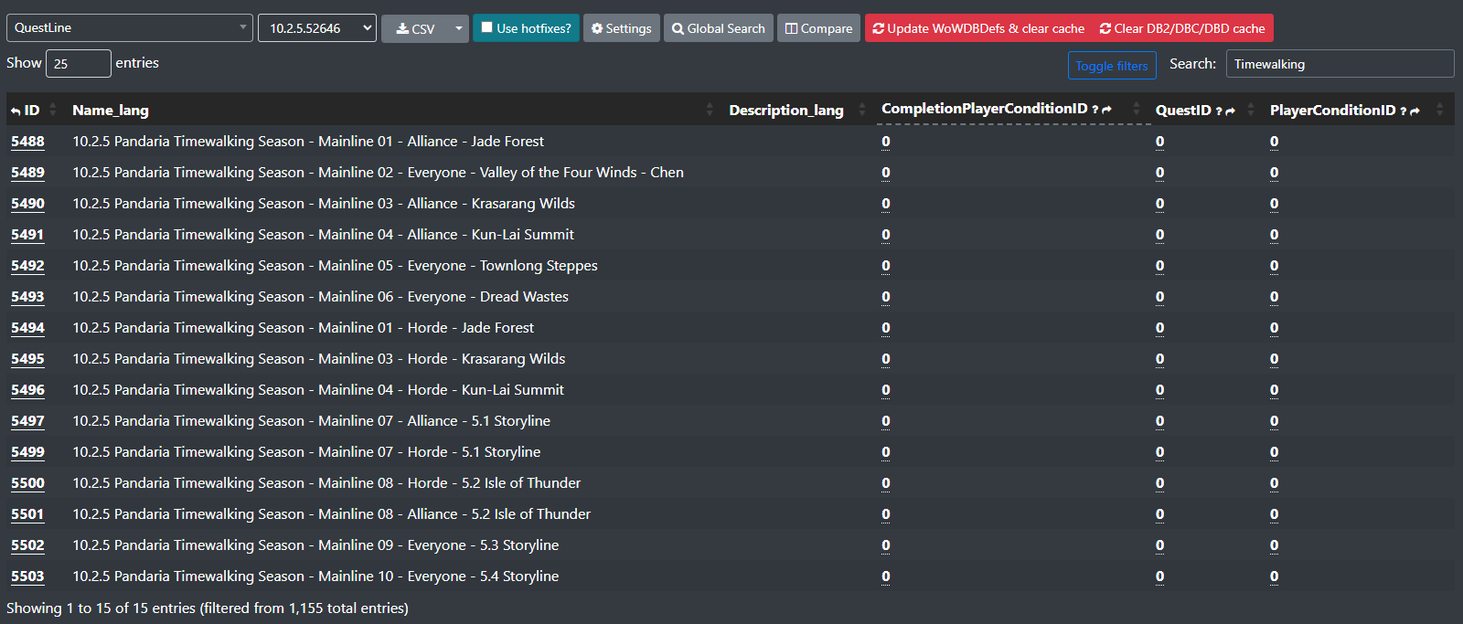Click the CSV download icon button
This screenshot has width=1463, height=624.
[414, 28]
